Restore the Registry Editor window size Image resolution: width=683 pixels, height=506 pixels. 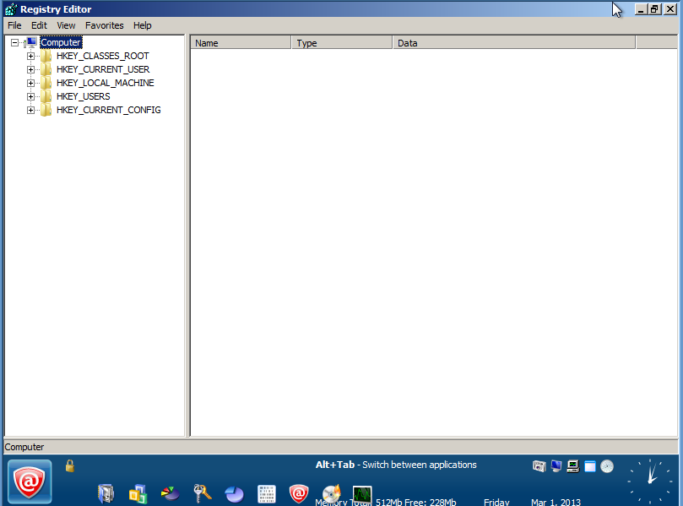click(x=654, y=9)
